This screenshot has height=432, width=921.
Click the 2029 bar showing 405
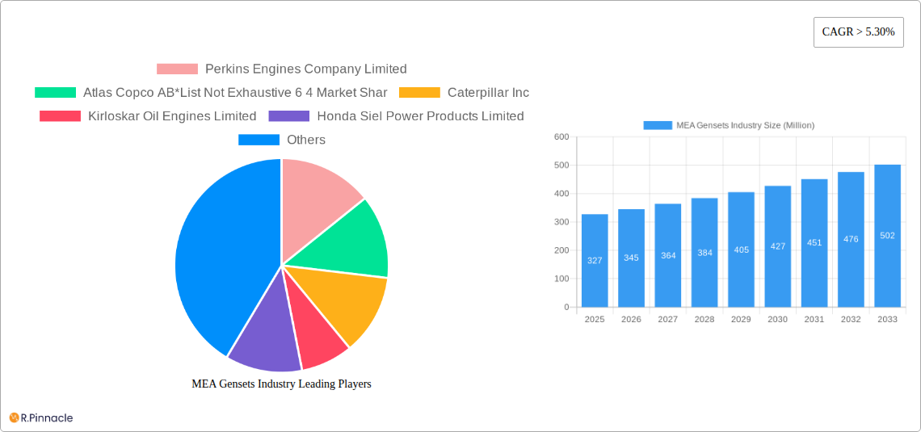click(742, 250)
